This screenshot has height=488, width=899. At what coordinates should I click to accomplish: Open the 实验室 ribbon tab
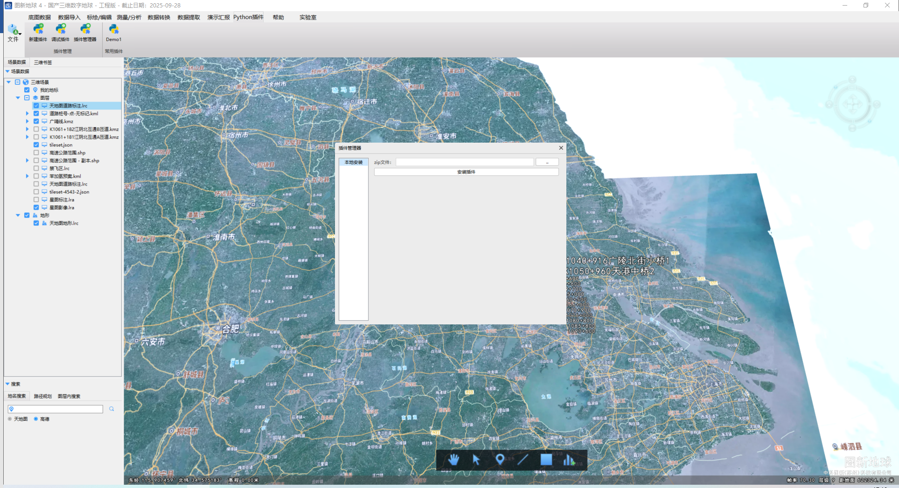pos(308,17)
